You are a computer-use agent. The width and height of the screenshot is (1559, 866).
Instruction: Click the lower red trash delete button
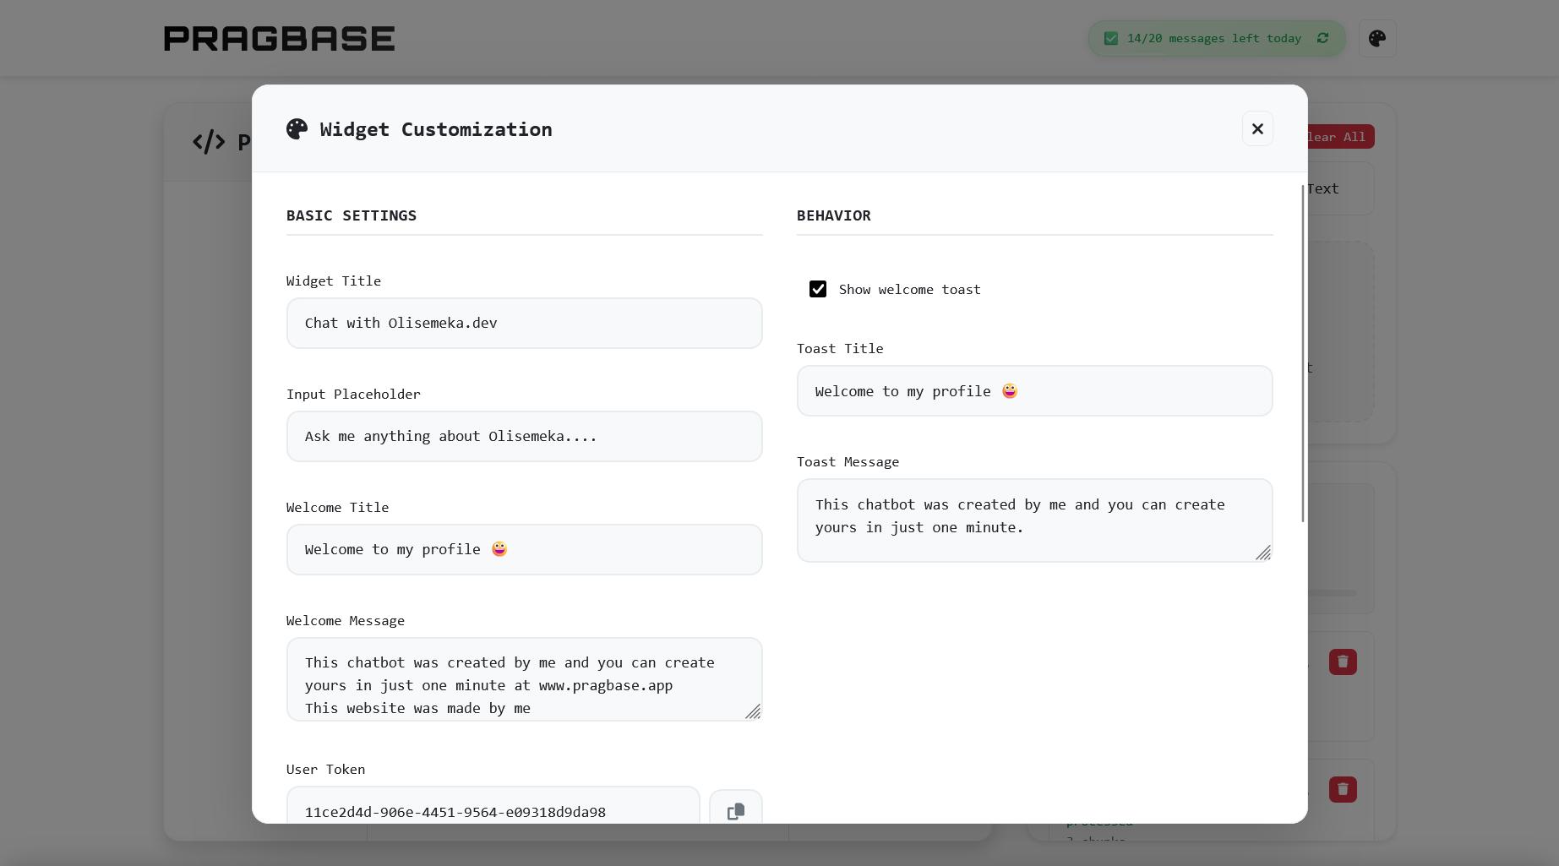tap(1343, 789)
